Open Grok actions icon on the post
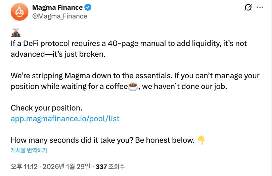The image size is (272, 176). (x=248, y=7)
